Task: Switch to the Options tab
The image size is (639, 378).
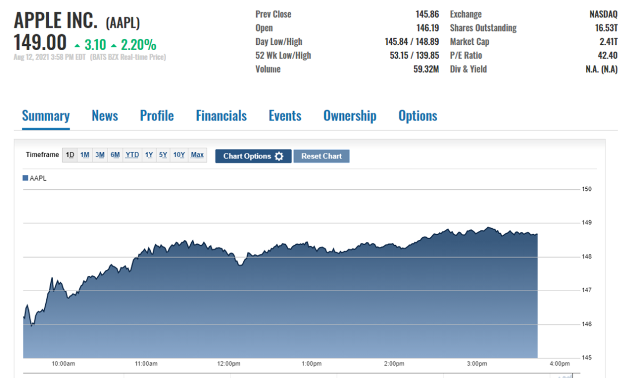Action: (418, 116)
